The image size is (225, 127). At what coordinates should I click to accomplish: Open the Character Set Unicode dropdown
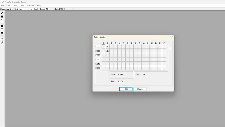pos(23,9)
